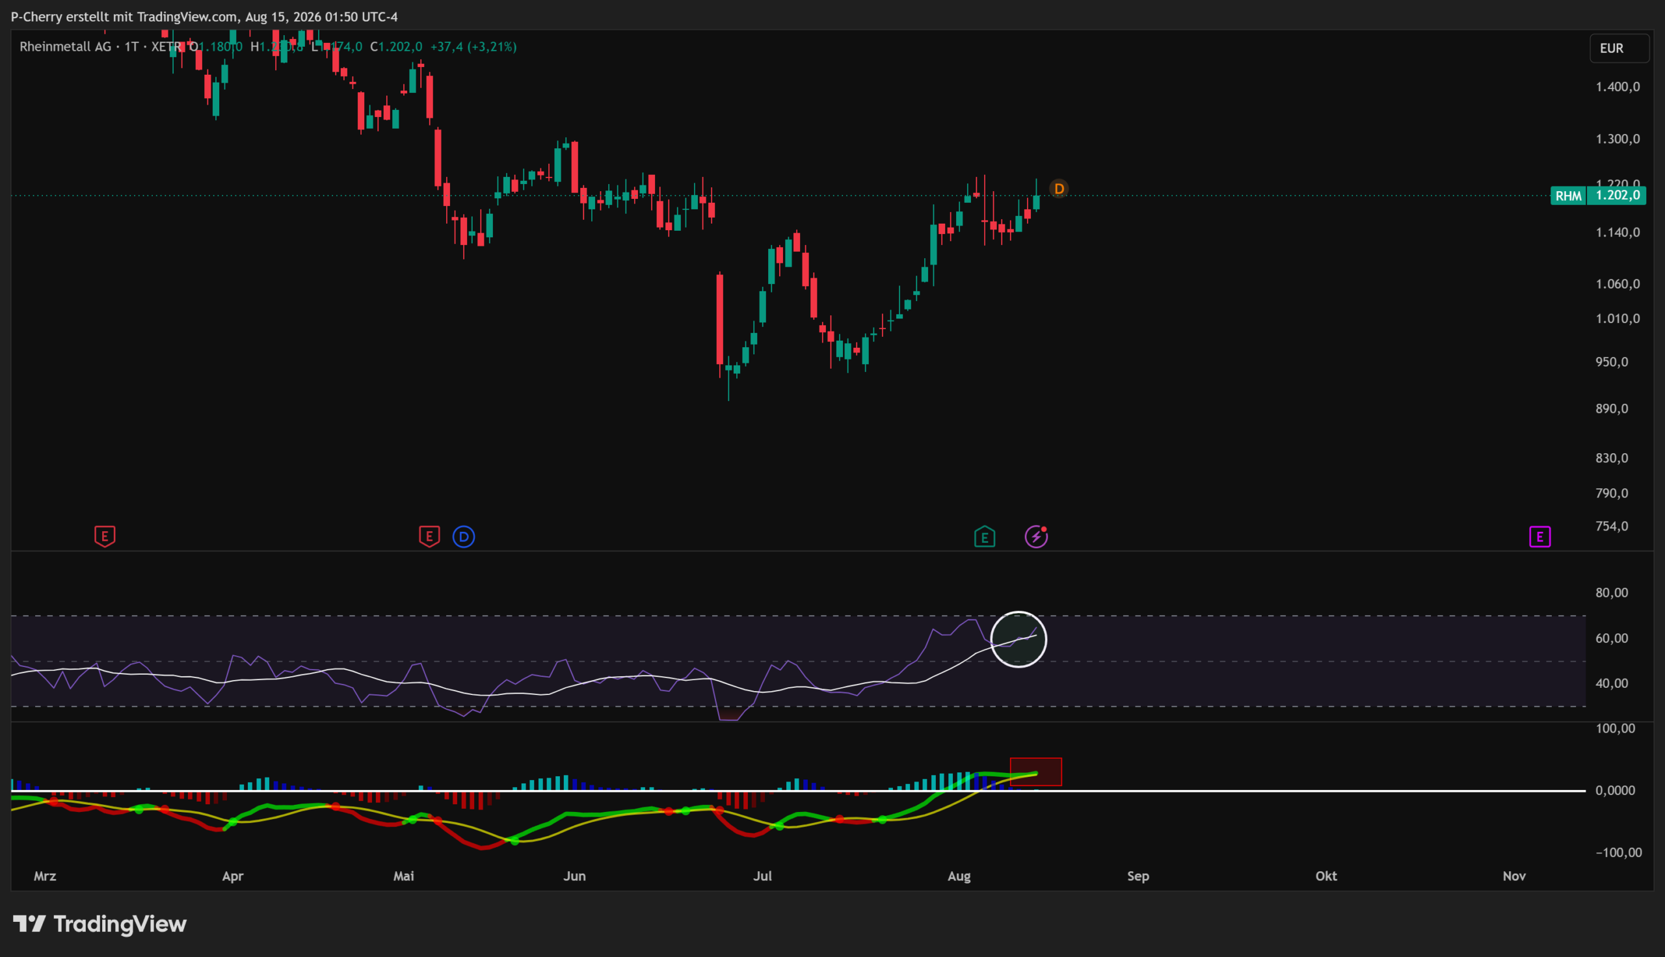Viewport: 1665px width, 957px height.
Task: Click the 'Mai' label on the time axis
Action: [x=404, y=876]
